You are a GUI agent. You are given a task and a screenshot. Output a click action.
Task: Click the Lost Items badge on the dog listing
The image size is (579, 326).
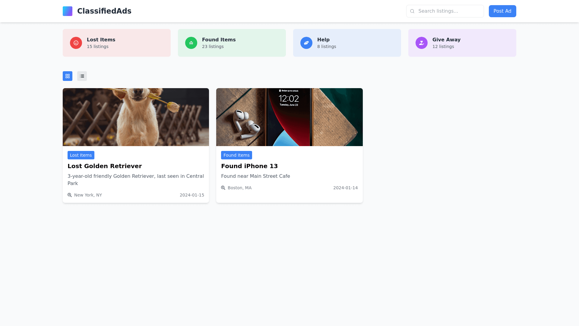pos(81,155)
